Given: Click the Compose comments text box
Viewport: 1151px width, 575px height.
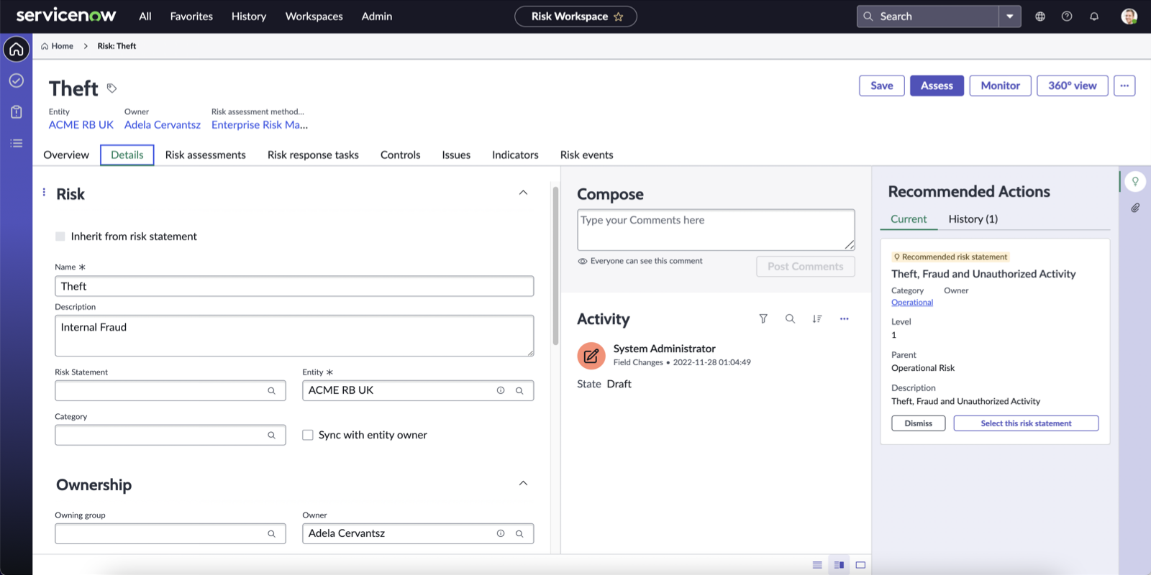Looking at the screenshot, I should click(x=716, y=230).
